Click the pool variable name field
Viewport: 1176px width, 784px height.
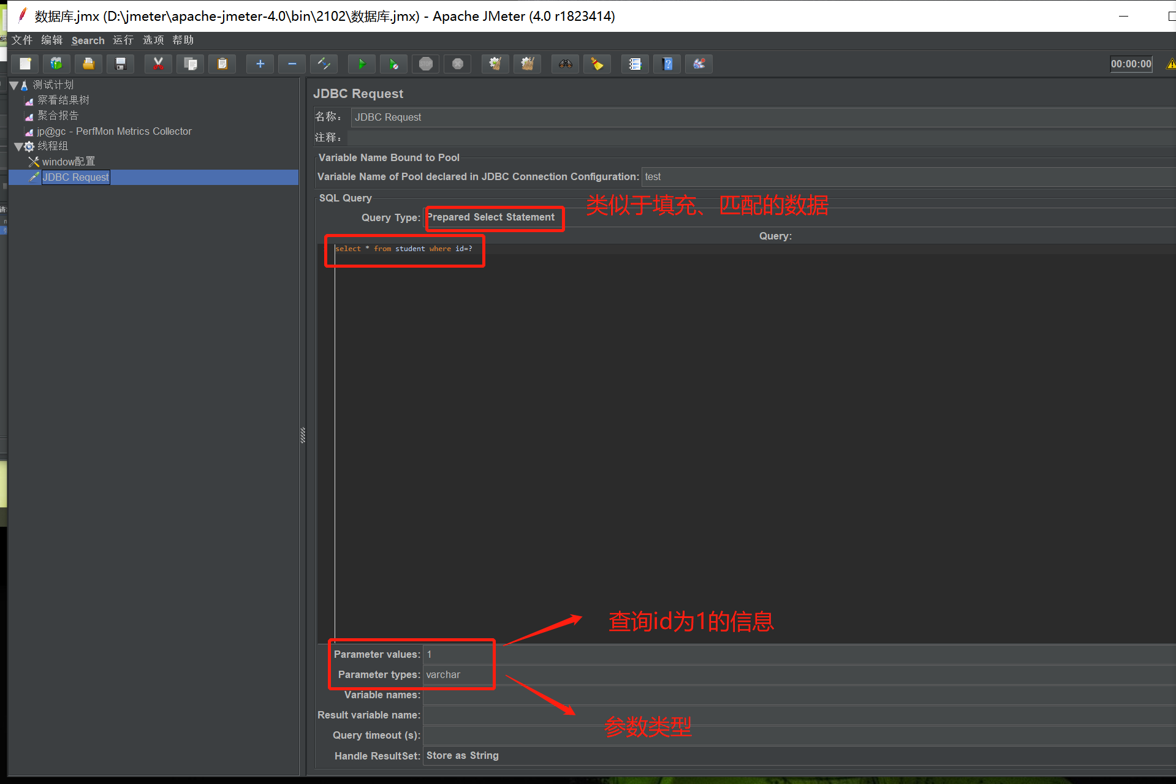click(x=908, y=176)
